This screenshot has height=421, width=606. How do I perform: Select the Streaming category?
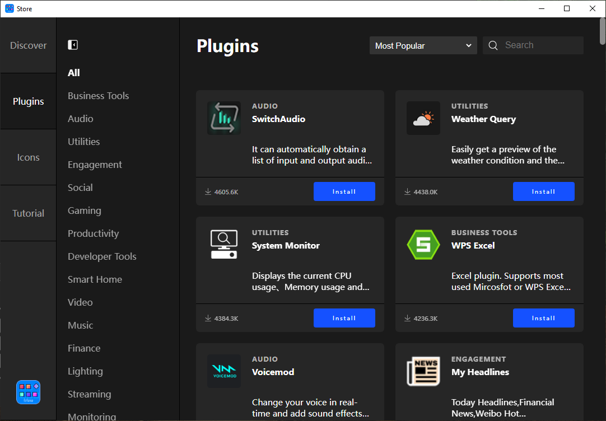[89, 394]
